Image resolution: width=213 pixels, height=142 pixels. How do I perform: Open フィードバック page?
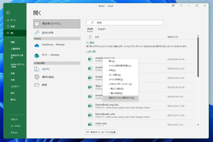[15, 126]
